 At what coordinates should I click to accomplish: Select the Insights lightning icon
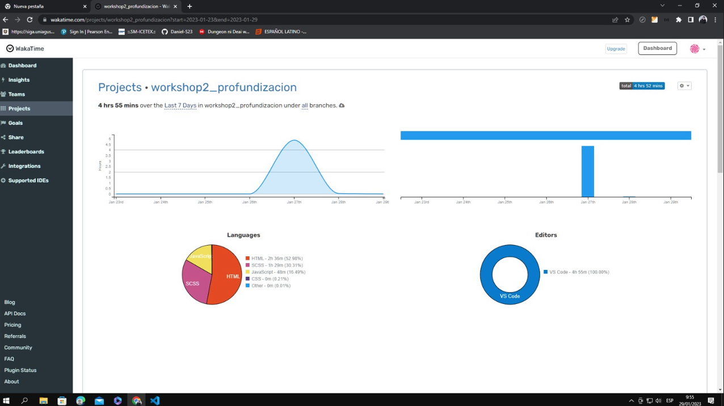coord(5,80)
